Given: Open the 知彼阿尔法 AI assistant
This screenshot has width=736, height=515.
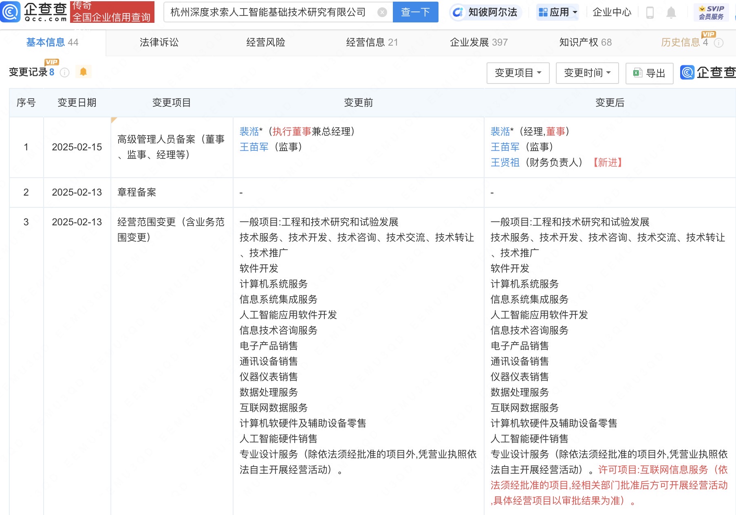Looking at the screenshot, I should [485, 12].
